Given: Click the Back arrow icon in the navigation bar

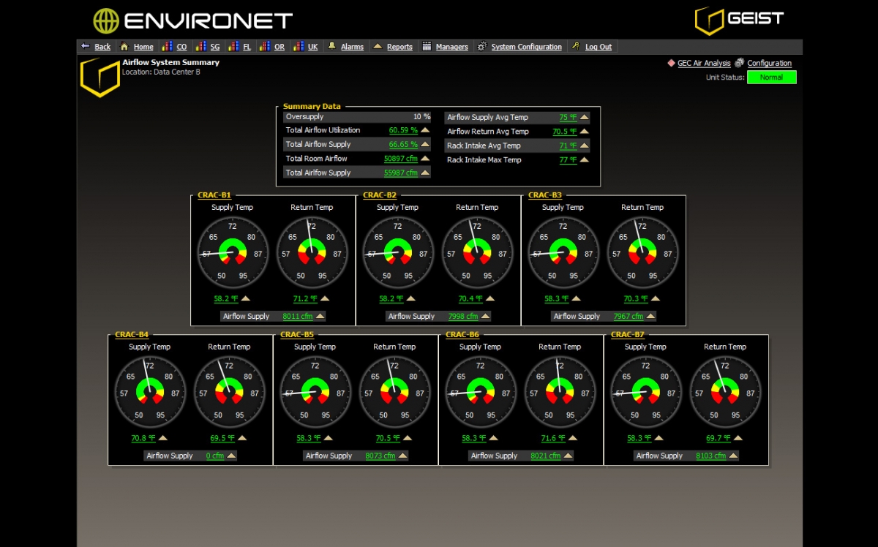Looking at the screenshot, I should click(85, 46).
